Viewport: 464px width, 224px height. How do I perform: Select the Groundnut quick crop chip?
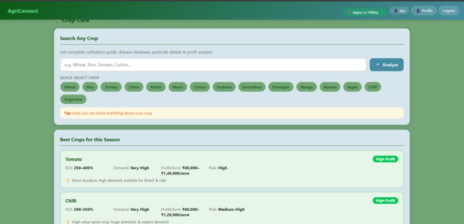pyautogui.click(x=252, y=87)
